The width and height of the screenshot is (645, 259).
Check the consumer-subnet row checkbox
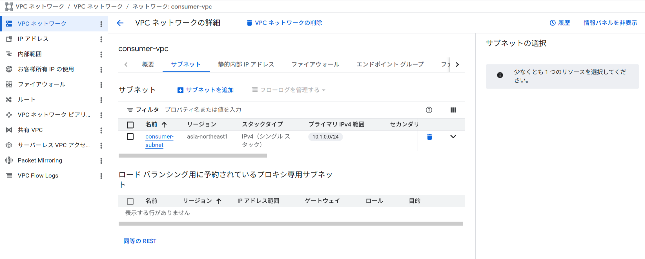pos(130,137)
